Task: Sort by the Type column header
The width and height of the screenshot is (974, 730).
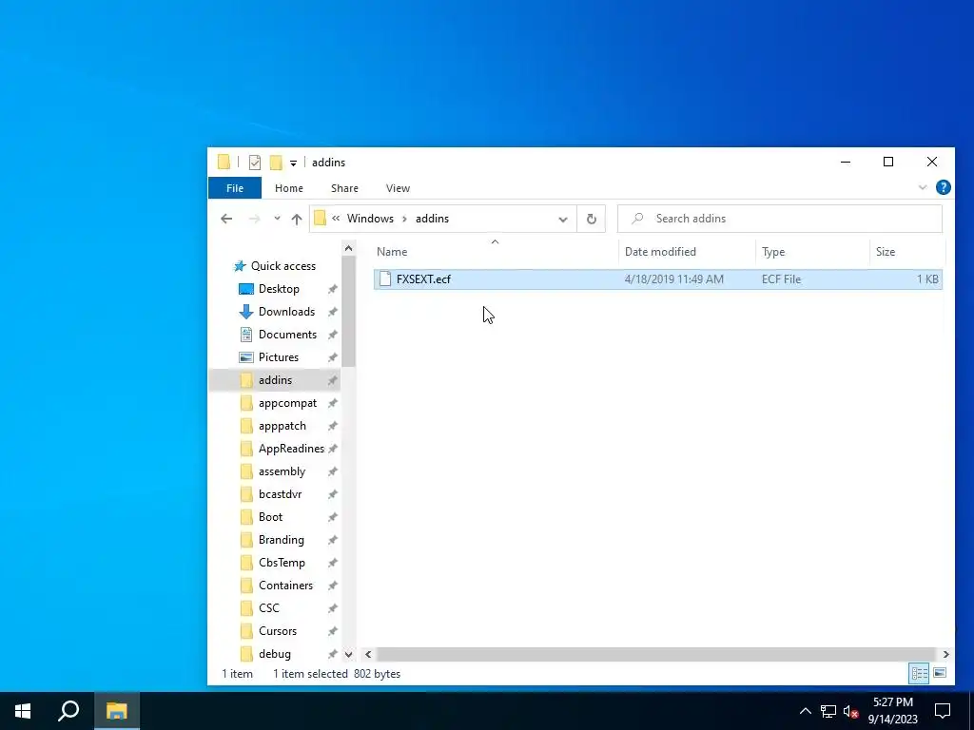Action: (x=773, y=251)
